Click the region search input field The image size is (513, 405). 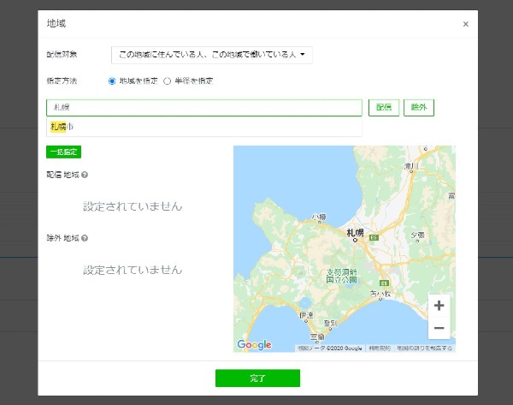203,108
